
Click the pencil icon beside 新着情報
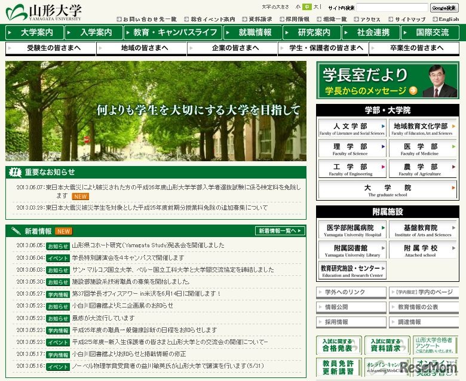pos(16,231)
